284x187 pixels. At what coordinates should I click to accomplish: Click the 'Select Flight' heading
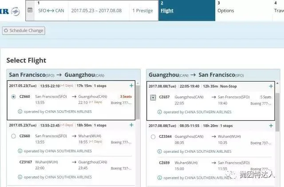coord(26,60)
